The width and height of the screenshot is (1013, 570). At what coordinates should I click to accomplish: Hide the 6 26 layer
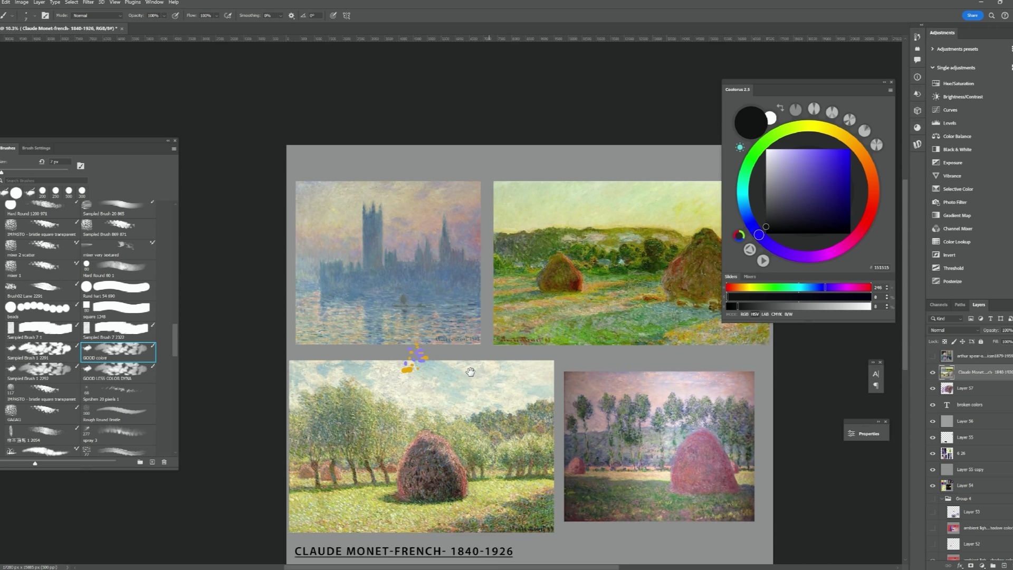932,454
